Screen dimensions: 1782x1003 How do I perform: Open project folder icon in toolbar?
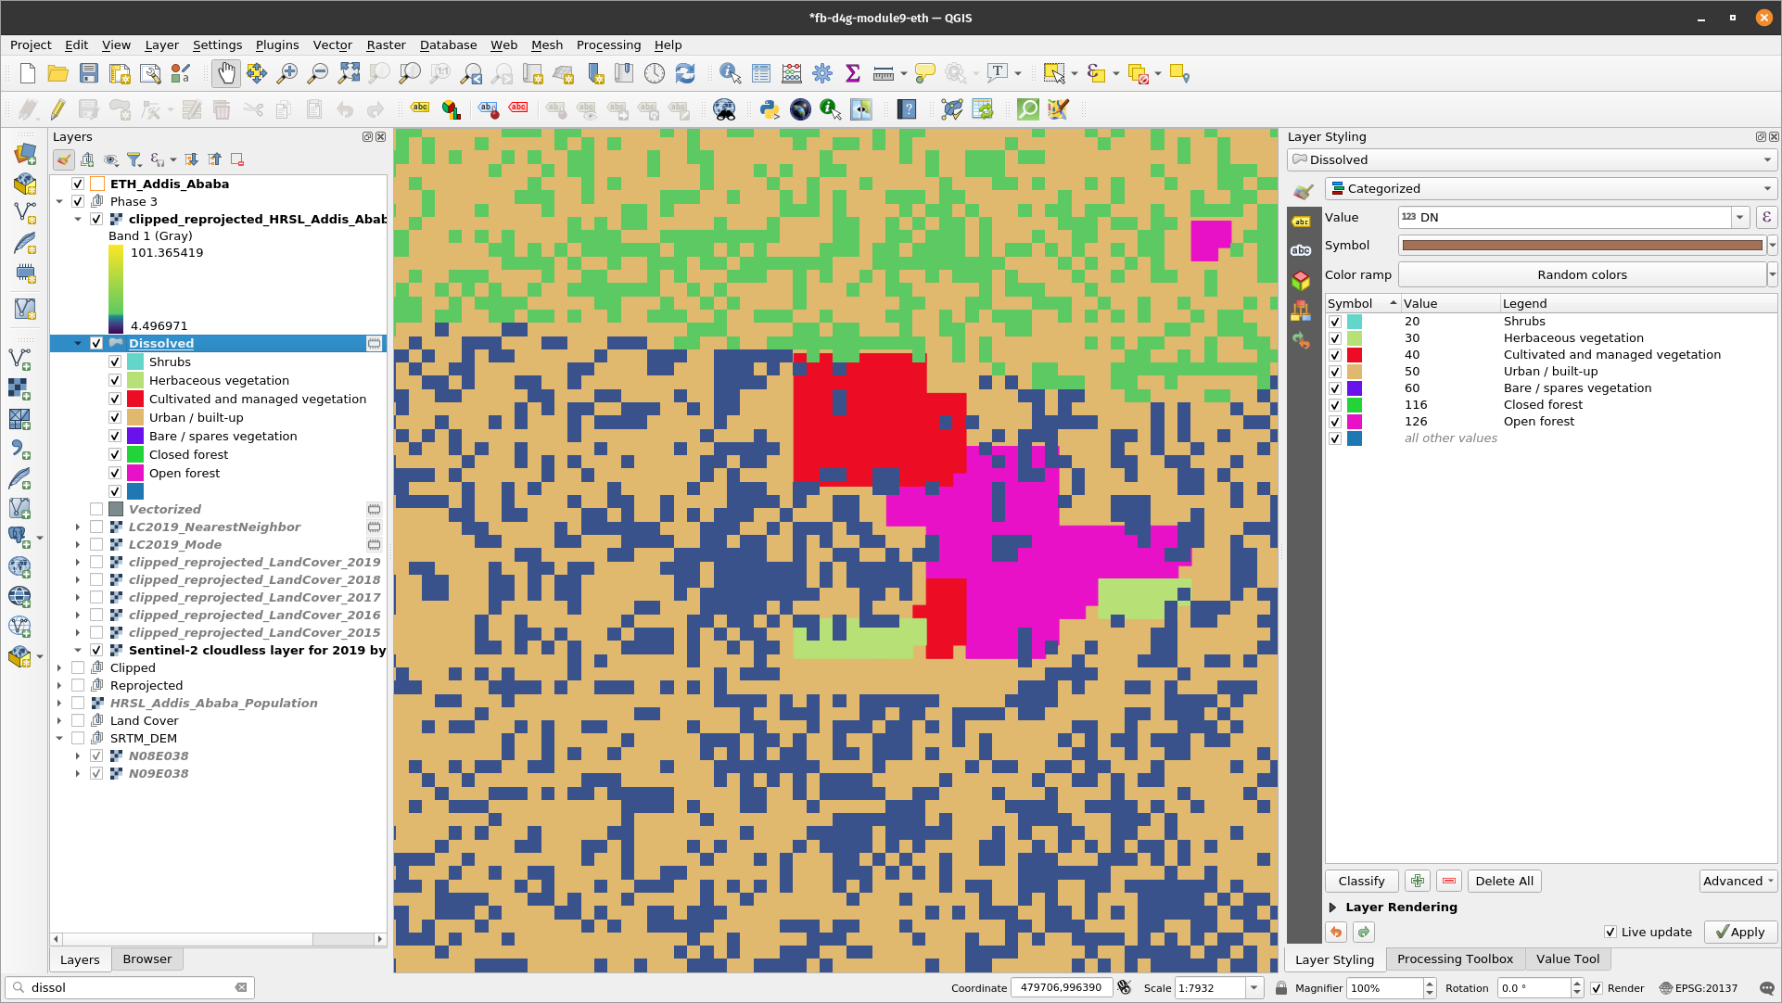point(57,73)
